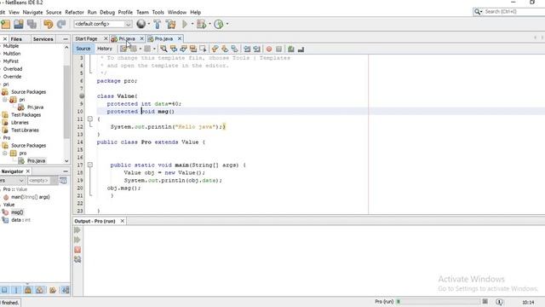Close the Start Page tab

click(x=106, y=38)
